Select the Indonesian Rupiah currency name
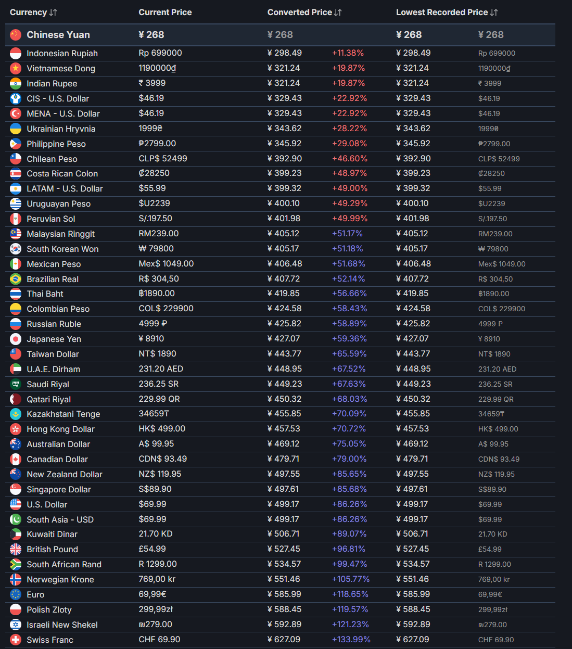The width and height of the screenshot is (572, 649). pos(62,54)
